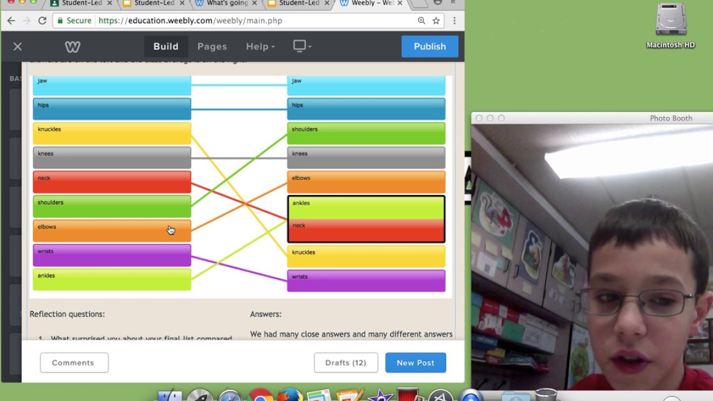Bookmark this page with the star icon
This screenshot has width=713, height=401.
(436, 21)
